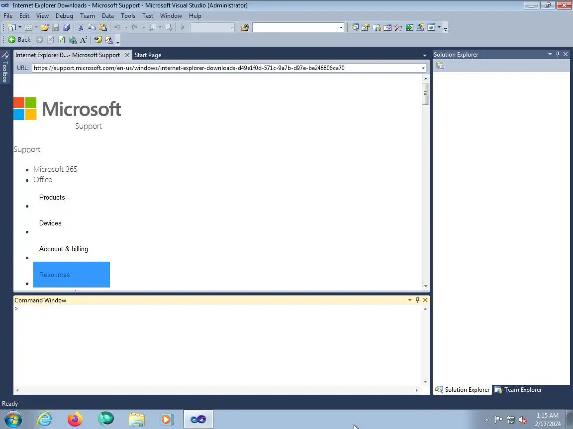Open Solution Explorer from the toolbar icon

coord(354,27)
